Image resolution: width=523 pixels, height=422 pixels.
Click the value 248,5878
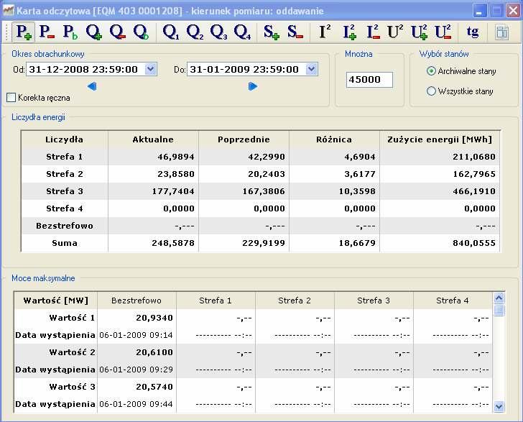click(173, 244)
